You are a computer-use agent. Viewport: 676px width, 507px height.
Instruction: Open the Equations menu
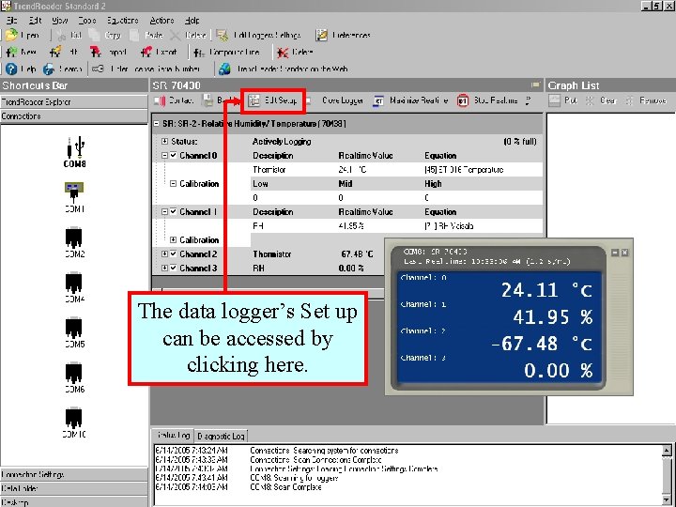122,21
